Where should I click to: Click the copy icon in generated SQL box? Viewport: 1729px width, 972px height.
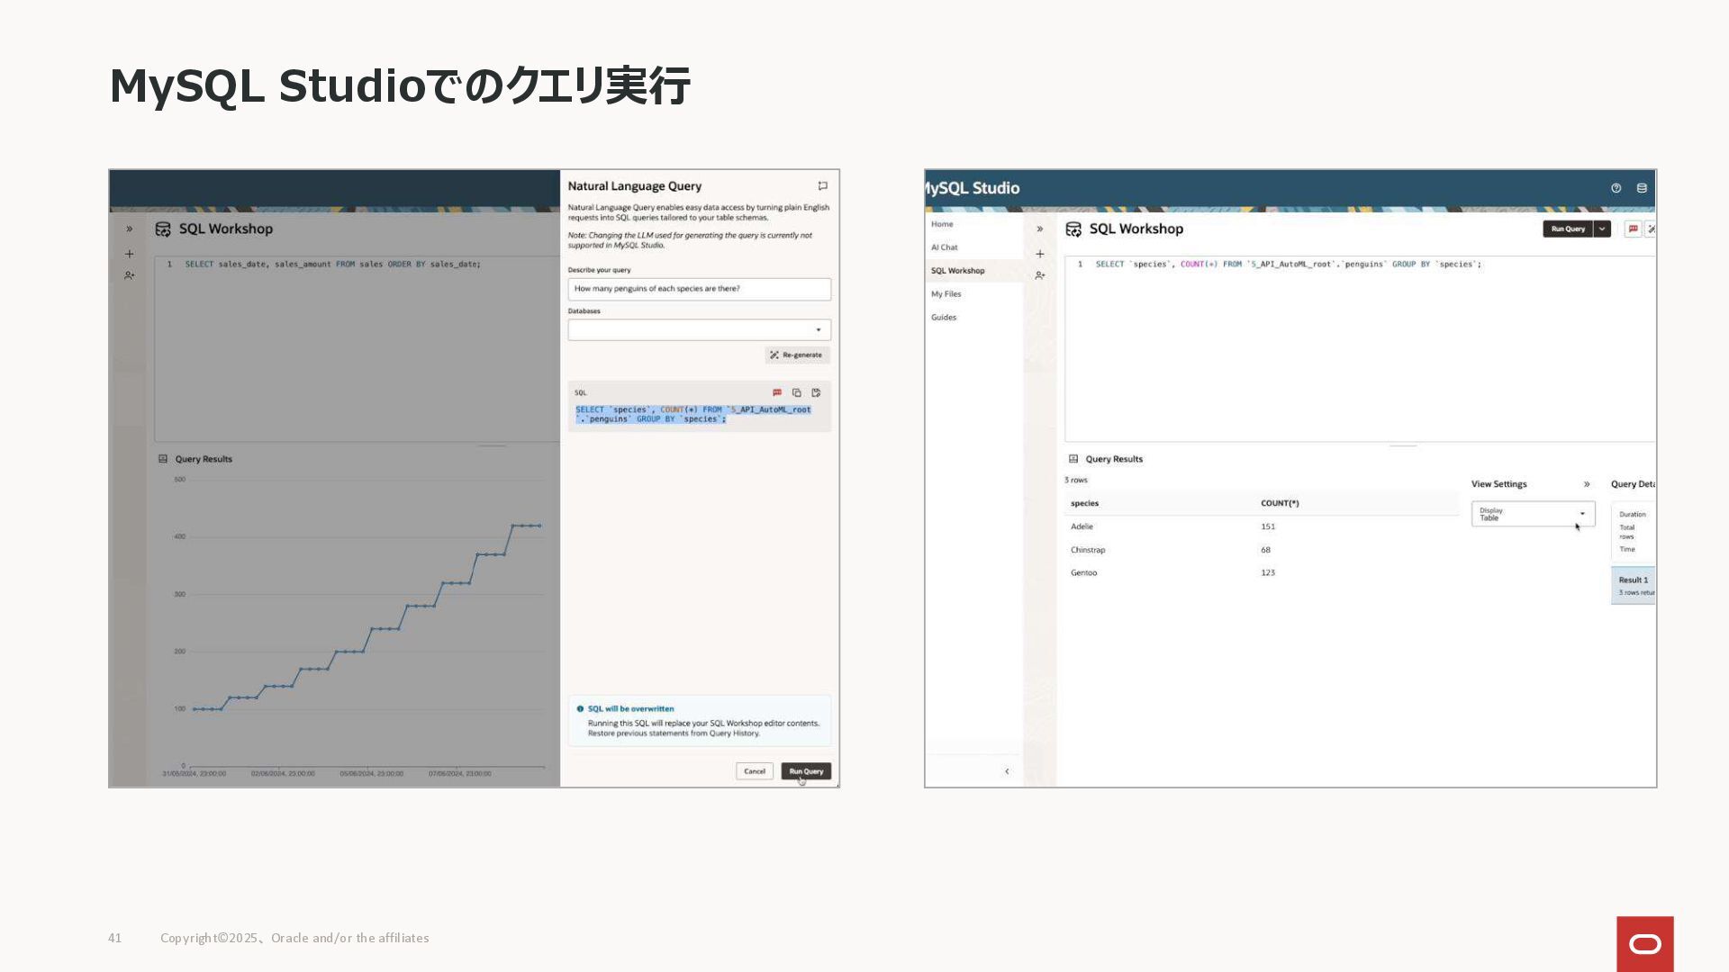[x=796, y=392]
